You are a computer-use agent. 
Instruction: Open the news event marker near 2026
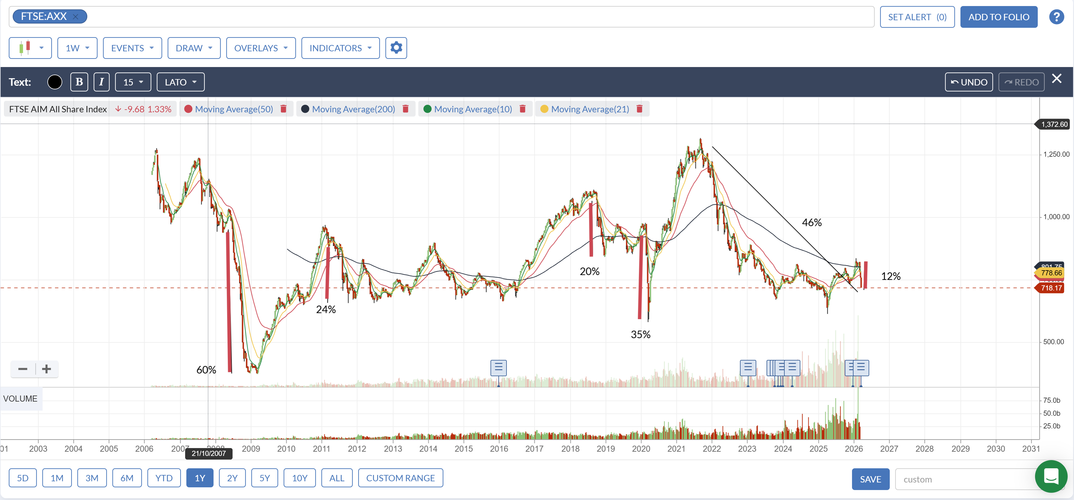[x=860, y=368]
